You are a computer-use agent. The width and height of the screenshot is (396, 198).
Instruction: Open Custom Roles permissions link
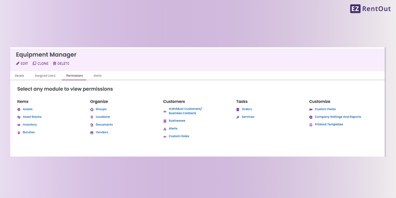click(x=179, y=136)
